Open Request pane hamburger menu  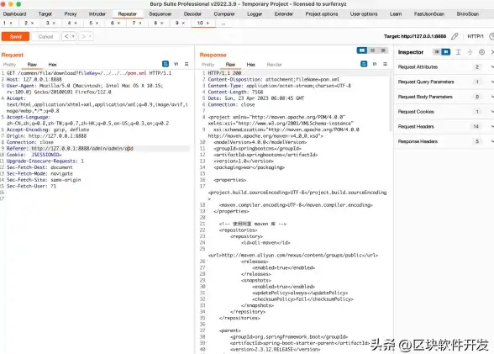187,64
